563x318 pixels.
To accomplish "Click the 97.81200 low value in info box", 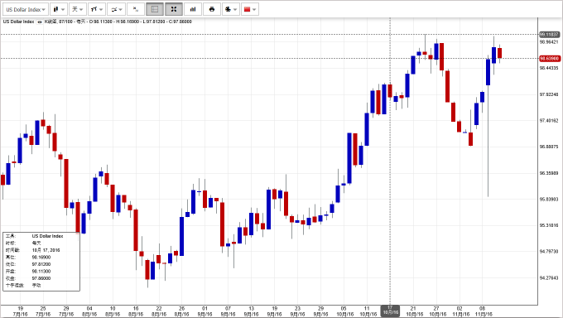I will pos(41,264).
